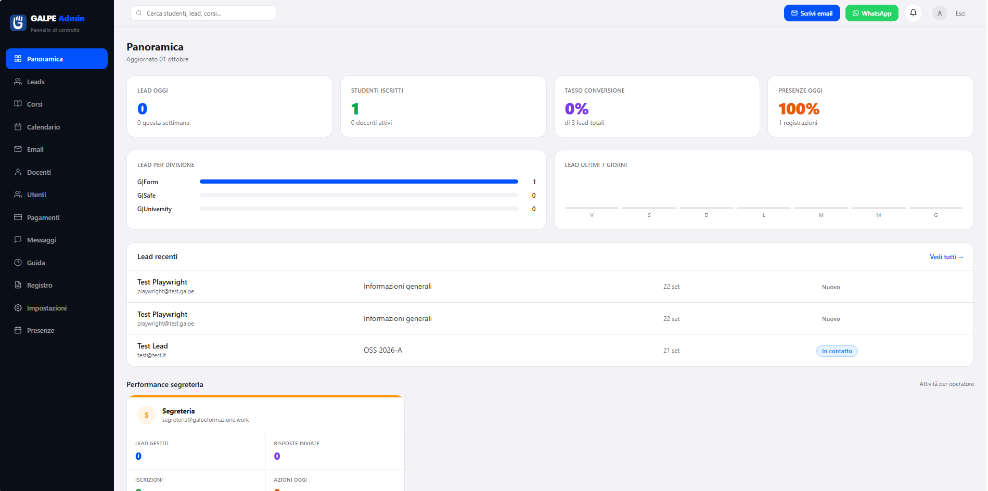Open the Calendario page
The image size is (988, 491).
(57, 127)
